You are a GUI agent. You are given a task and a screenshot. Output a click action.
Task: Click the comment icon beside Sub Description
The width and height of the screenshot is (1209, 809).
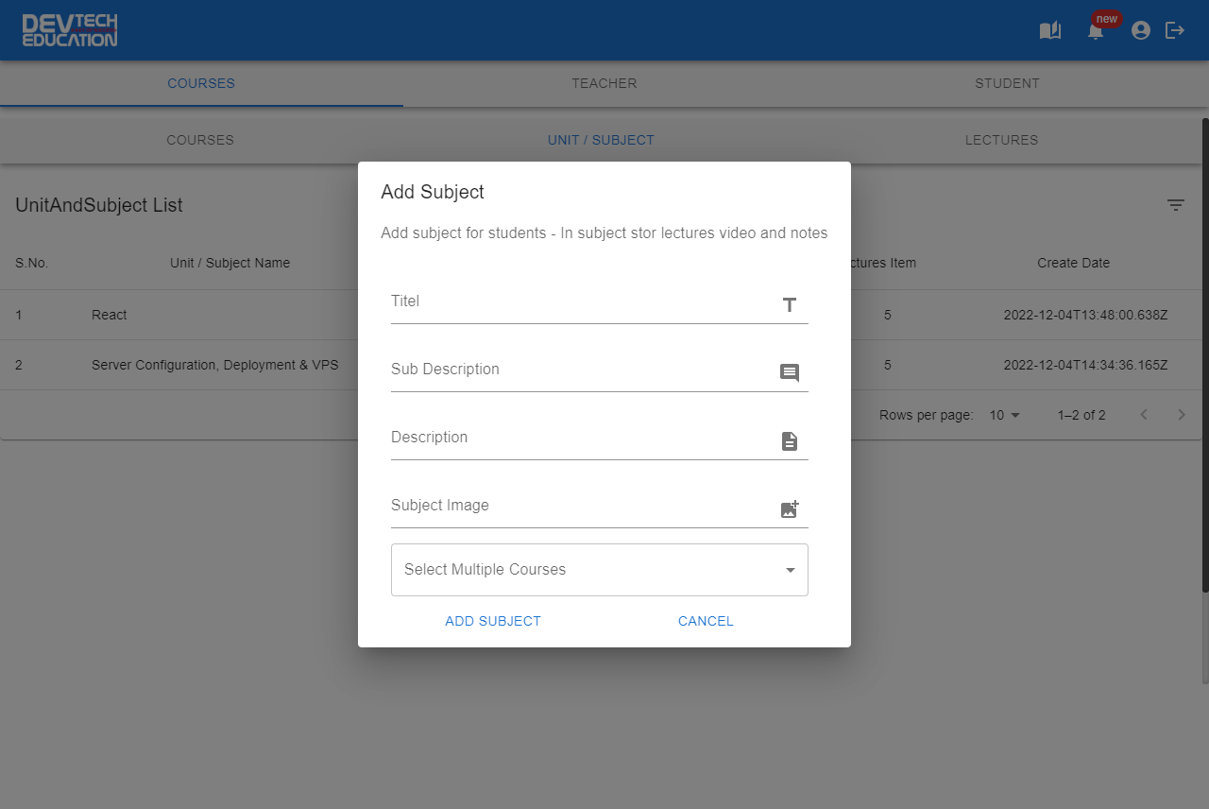click(x=790, y=372)
